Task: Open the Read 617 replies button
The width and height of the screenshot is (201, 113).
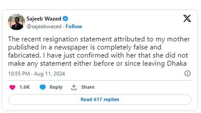Action: click(100, 99)
